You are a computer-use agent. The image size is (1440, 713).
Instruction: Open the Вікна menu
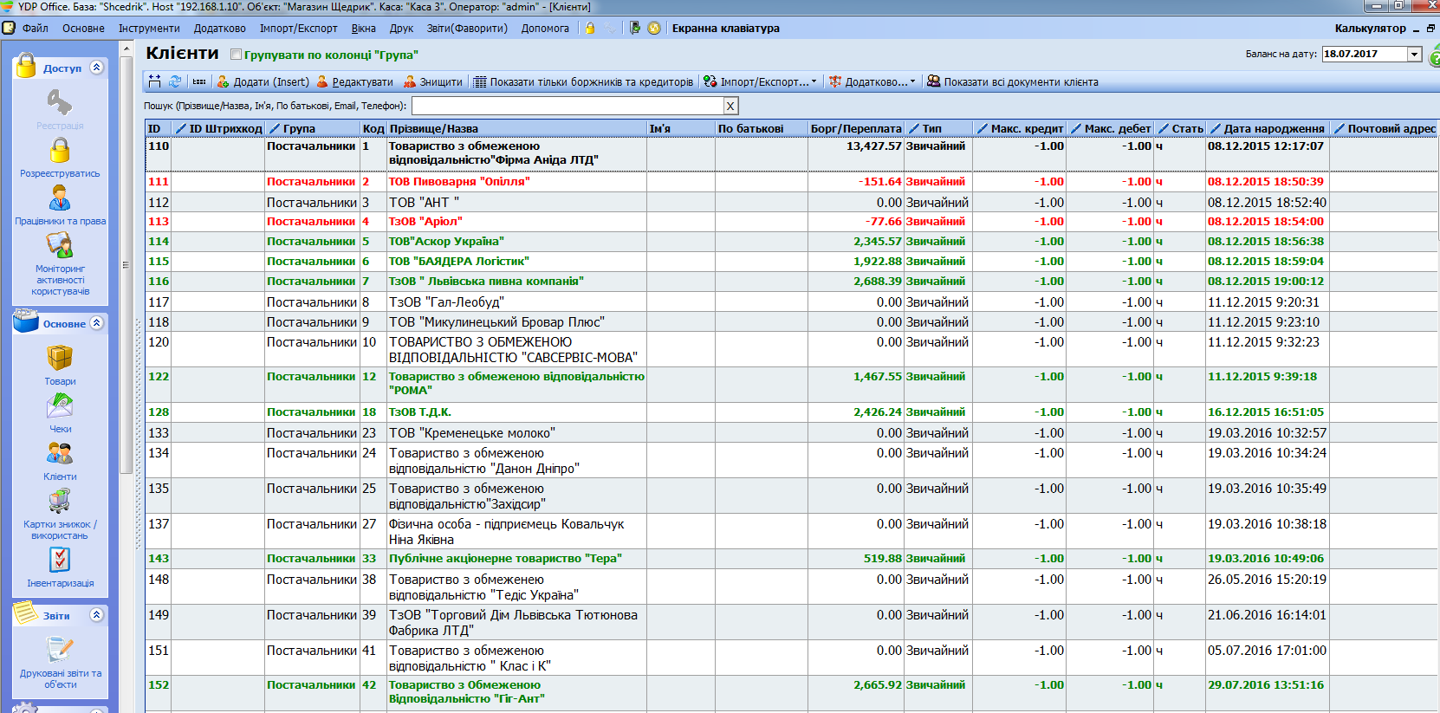364,28
